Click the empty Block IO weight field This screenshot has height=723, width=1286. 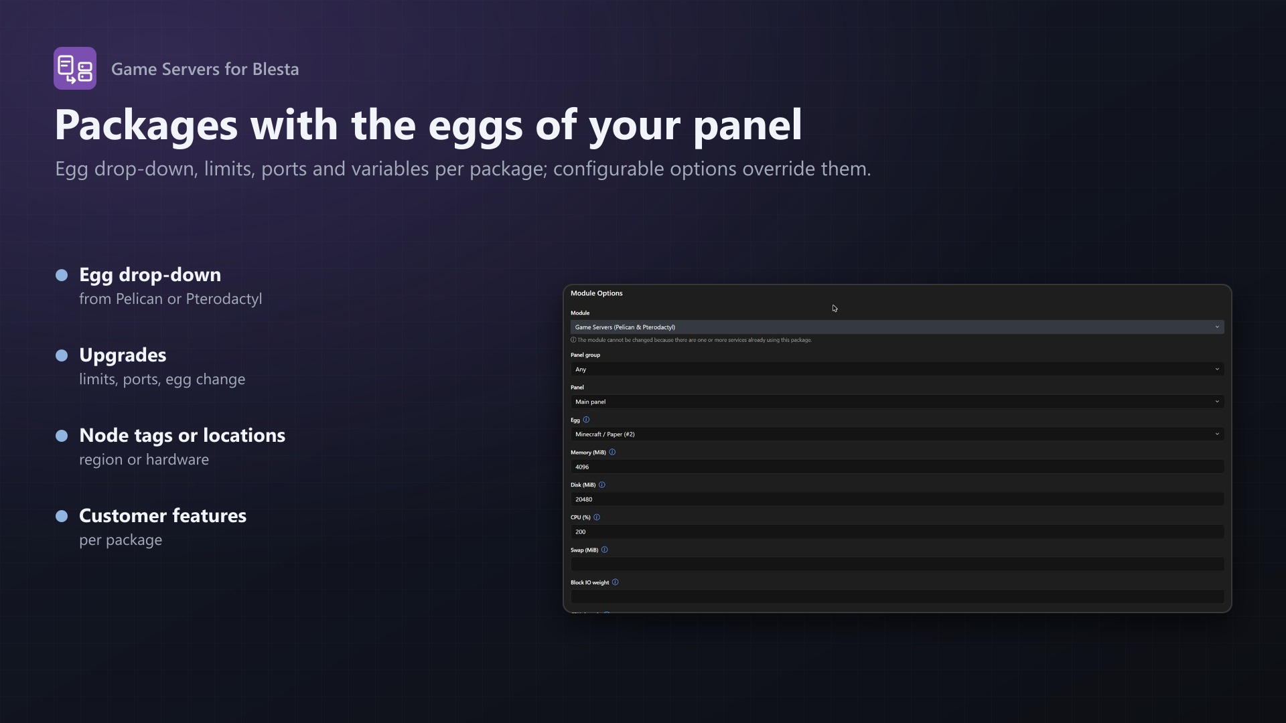point(897,596)
